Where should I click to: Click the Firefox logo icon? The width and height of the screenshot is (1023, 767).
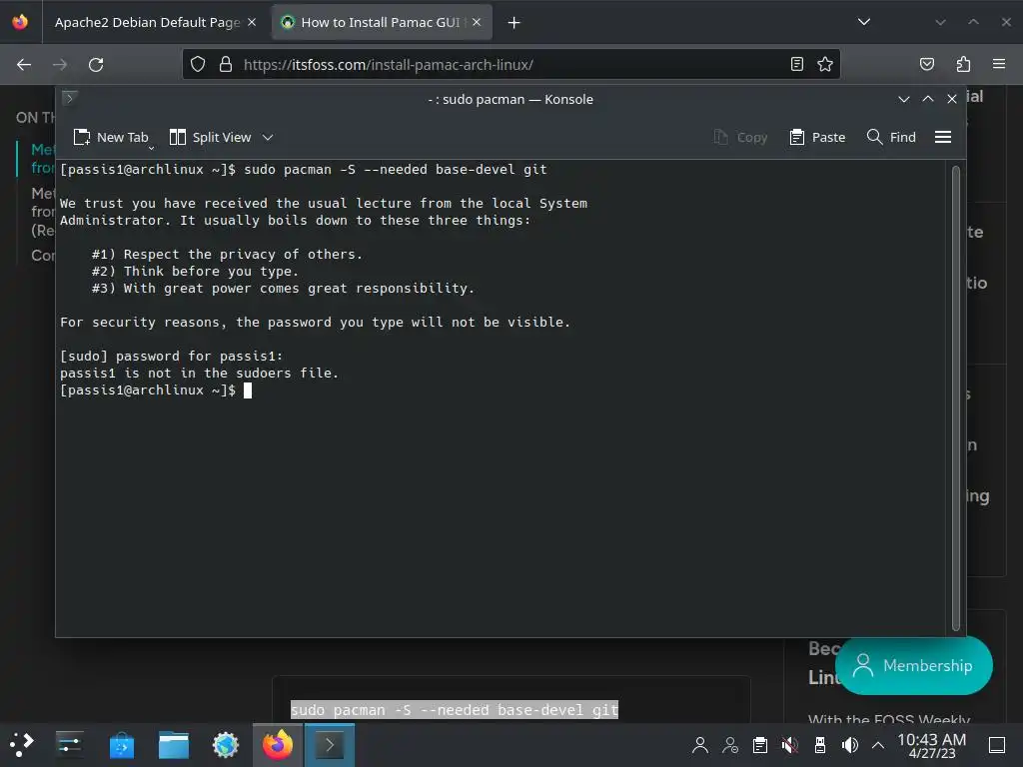(20, 22)
